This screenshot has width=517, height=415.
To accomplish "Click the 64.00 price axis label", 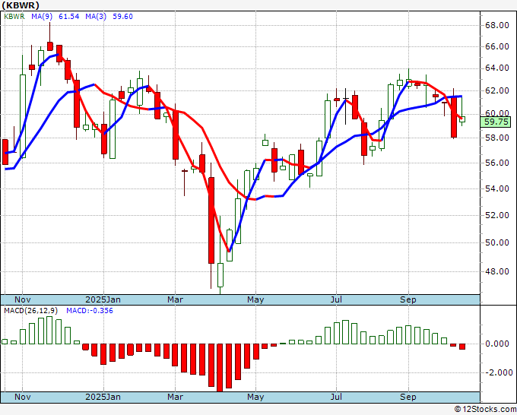I will tap(497, 68).
